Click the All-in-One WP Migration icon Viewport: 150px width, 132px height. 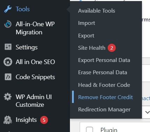tap(8, 24)
